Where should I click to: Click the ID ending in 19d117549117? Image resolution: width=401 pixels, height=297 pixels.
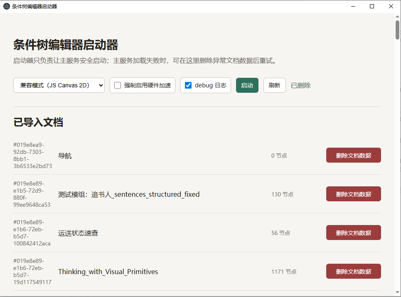(x=32, y=271)
